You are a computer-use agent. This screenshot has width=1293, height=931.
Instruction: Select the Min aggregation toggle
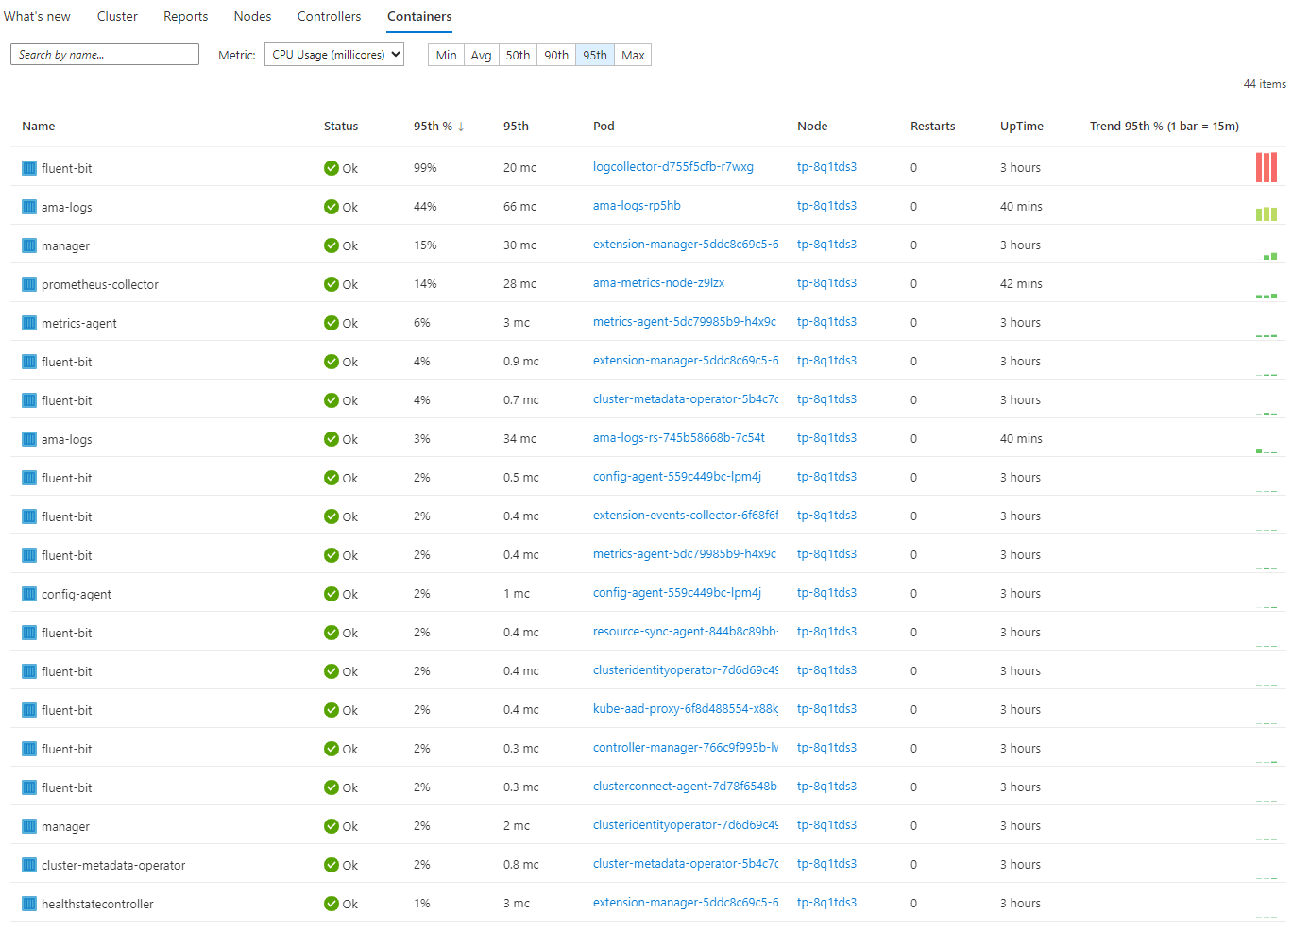[x=446, y=55]
